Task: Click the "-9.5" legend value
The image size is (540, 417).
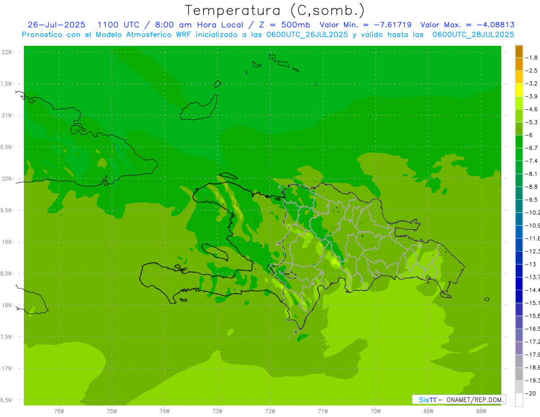Action: click(531, 200)
